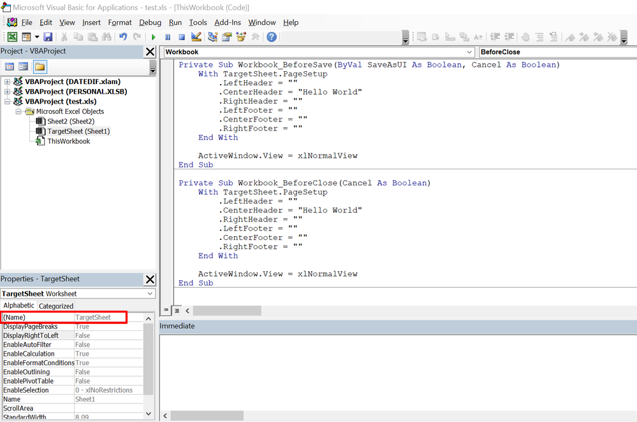Click the Parameter Info icon
Screen dimensions: 637x422
pos(464,37)
